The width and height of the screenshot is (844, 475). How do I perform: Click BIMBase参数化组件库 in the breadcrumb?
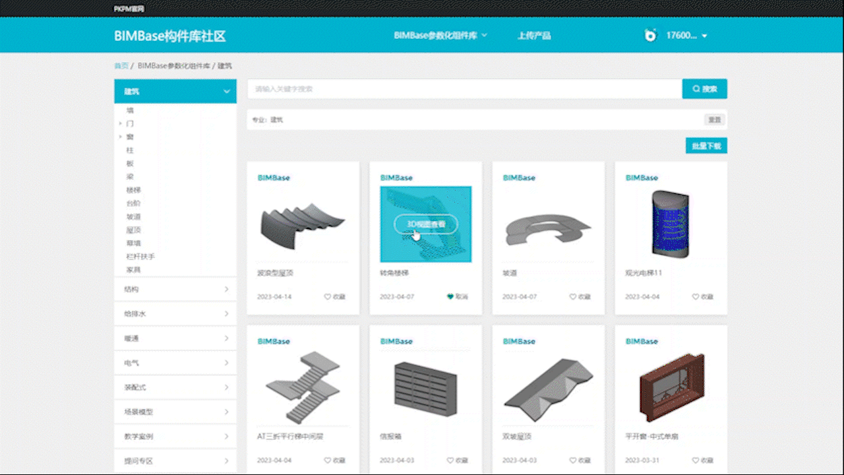pos(173,66)
